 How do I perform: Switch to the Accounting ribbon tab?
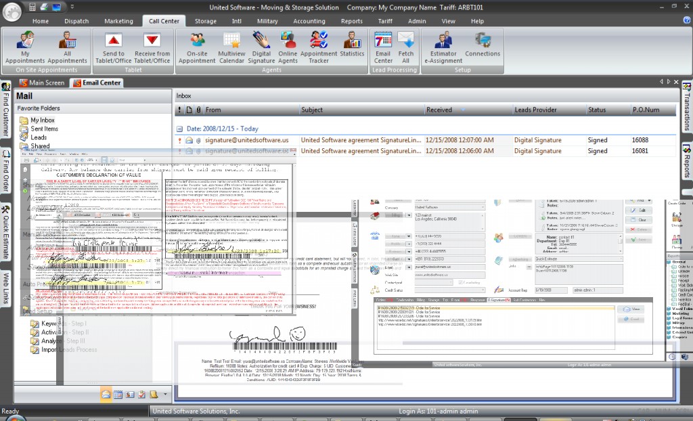(309, 21)
